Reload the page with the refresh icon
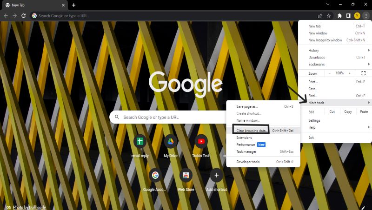Image resolution: width=372 pixels, height=210 pixels. (23, 16)
